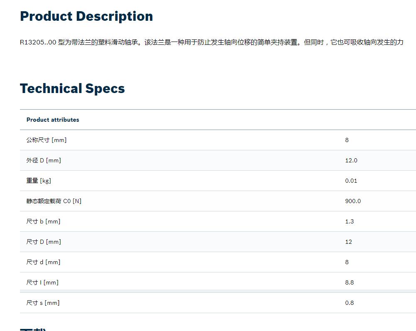Click the 尺寸 l [mm] row label
This screenshot has height=331, width=416.
point(42,282)
